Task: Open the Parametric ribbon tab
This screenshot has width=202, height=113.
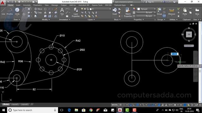Action: (38, 5)
